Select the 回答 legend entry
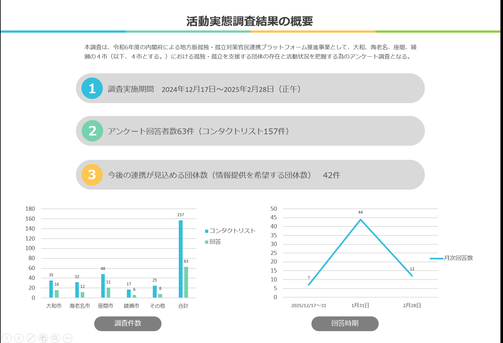Screen dimensions: 503x343 coord(215,242)
